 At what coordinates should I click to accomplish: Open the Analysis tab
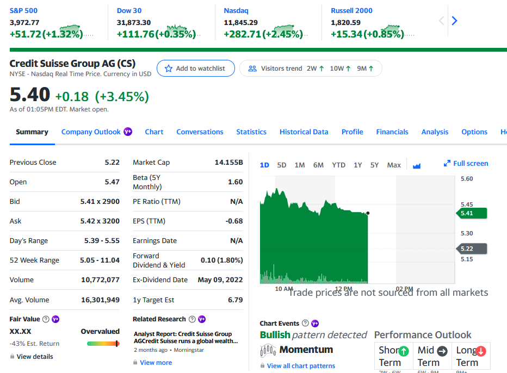click(435, 132)
